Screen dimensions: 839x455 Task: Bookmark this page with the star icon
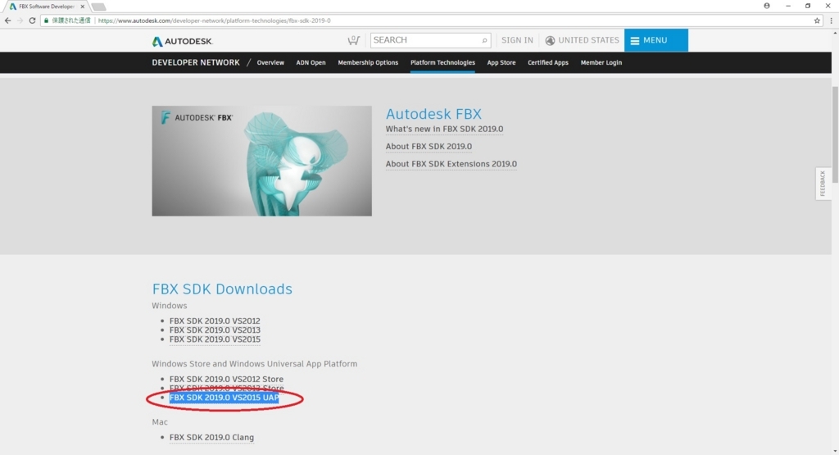(x=817, y=20)
